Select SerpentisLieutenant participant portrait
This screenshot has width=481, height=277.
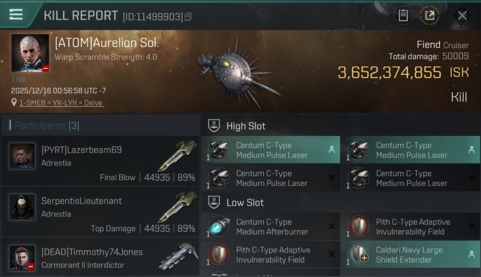[x=22, y=207]
